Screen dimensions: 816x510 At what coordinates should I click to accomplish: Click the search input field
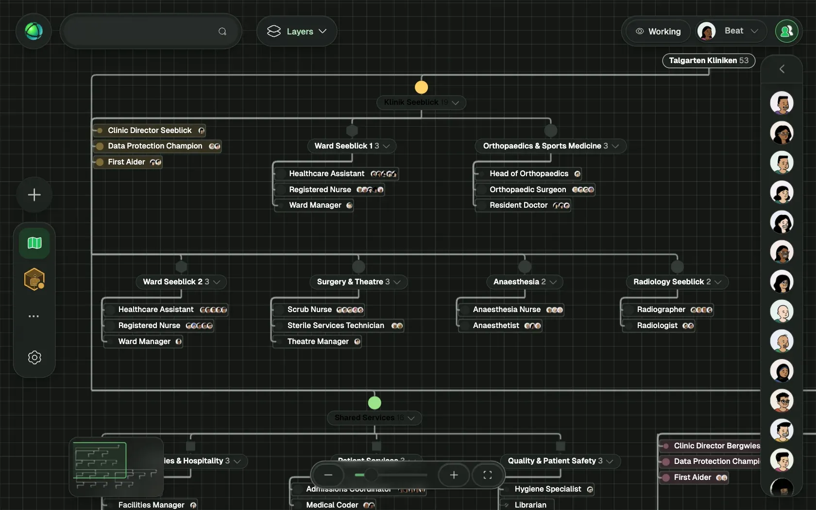pos(151,31)
